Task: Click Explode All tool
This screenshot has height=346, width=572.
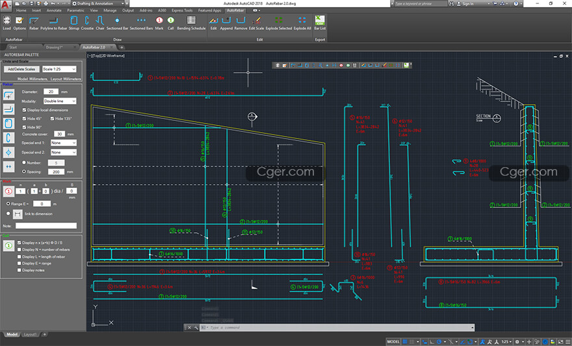Action: tap(302, 23)
